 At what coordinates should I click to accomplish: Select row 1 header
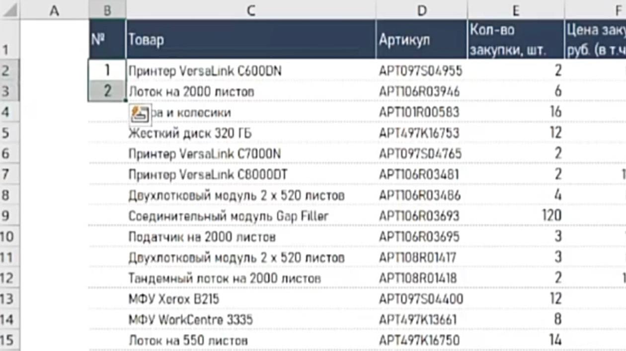9,39
